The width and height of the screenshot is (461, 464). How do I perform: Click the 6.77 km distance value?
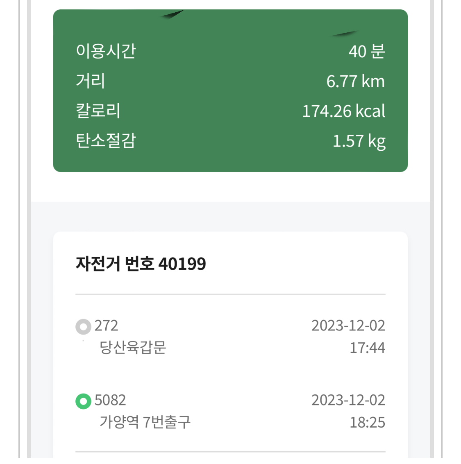coord(355,81)
